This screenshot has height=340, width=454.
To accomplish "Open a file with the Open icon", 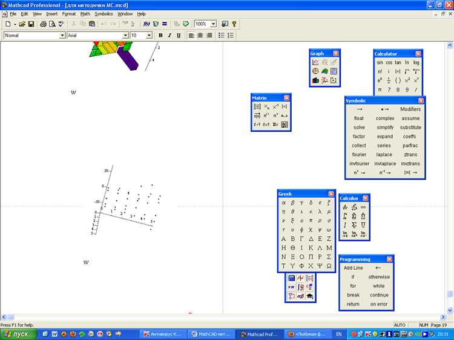I will [x=22, y=24].
